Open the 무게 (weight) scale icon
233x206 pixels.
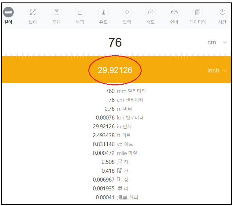pyautogui.click(x=56, y=12)
